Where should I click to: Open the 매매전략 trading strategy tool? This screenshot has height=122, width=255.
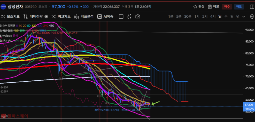click(33, 16)
